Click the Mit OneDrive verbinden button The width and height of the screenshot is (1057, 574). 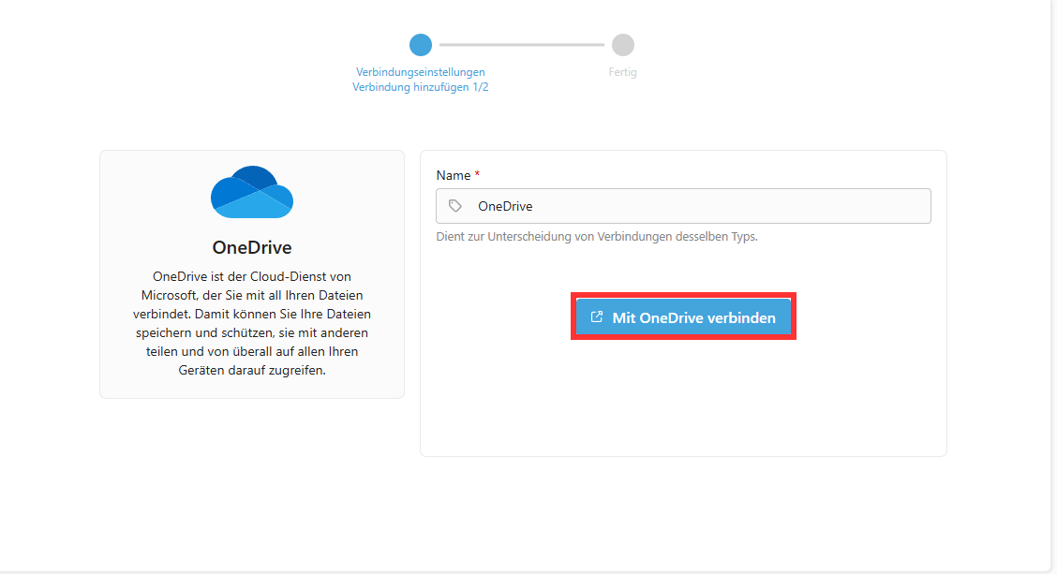(x=683, y=316)
